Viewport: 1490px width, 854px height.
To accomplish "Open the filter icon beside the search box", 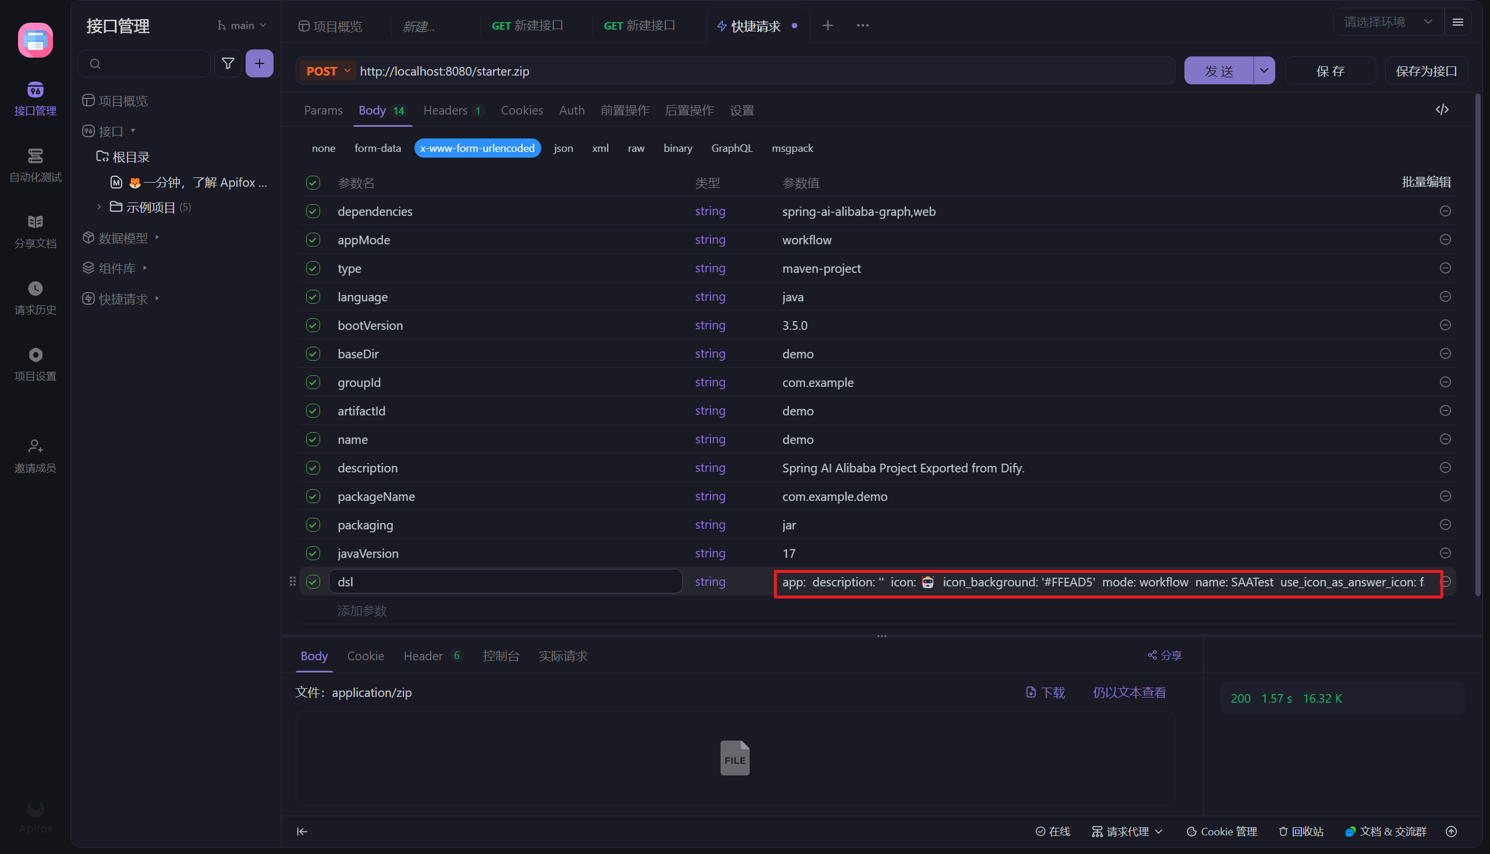I will pos(228,63).
